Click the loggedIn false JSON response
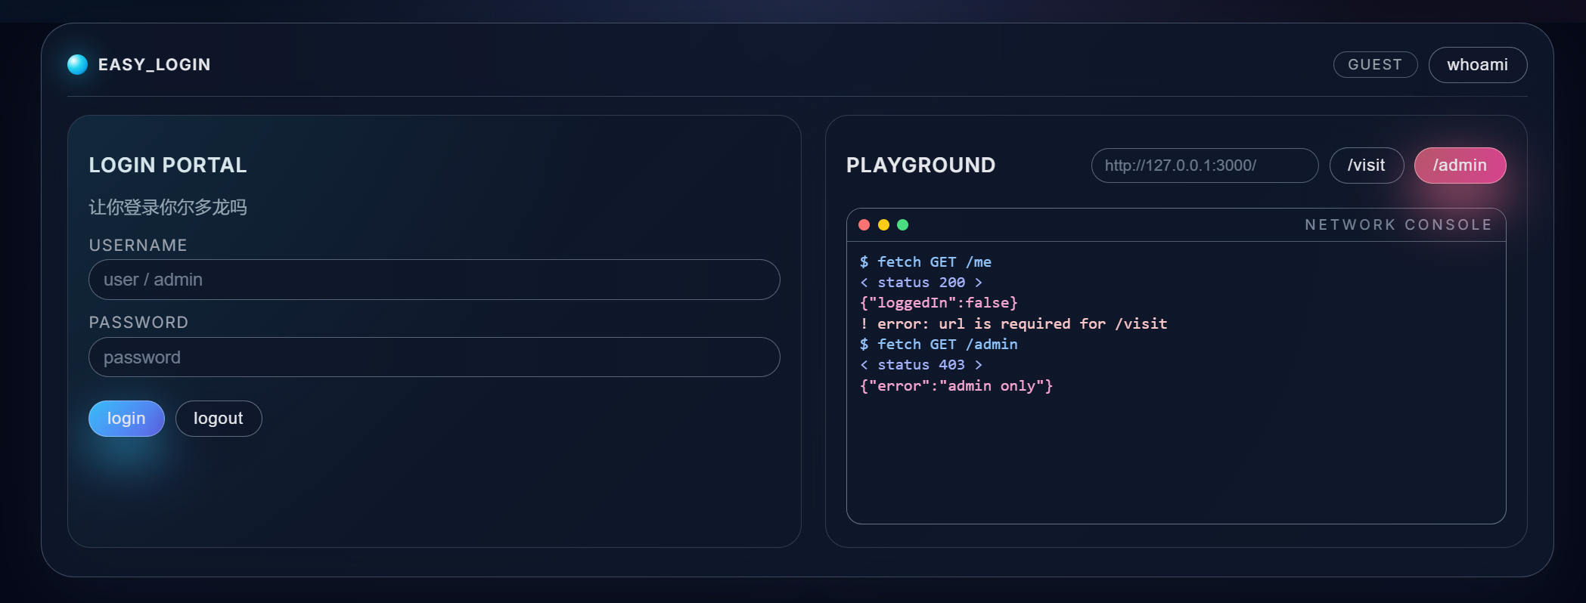Screen dimensions: 1586x603 pos(939,303)
